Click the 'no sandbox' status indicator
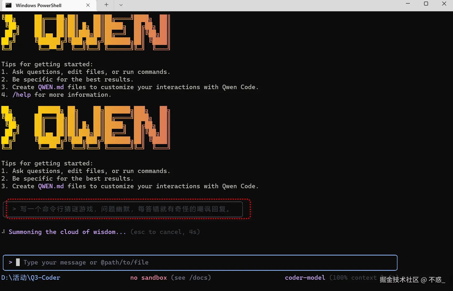Image resolution: width=453 pixels, height=291 pixels. click(149, 278)
